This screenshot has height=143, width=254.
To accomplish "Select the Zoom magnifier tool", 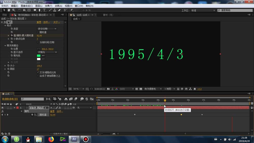I will tap(13, 10).
